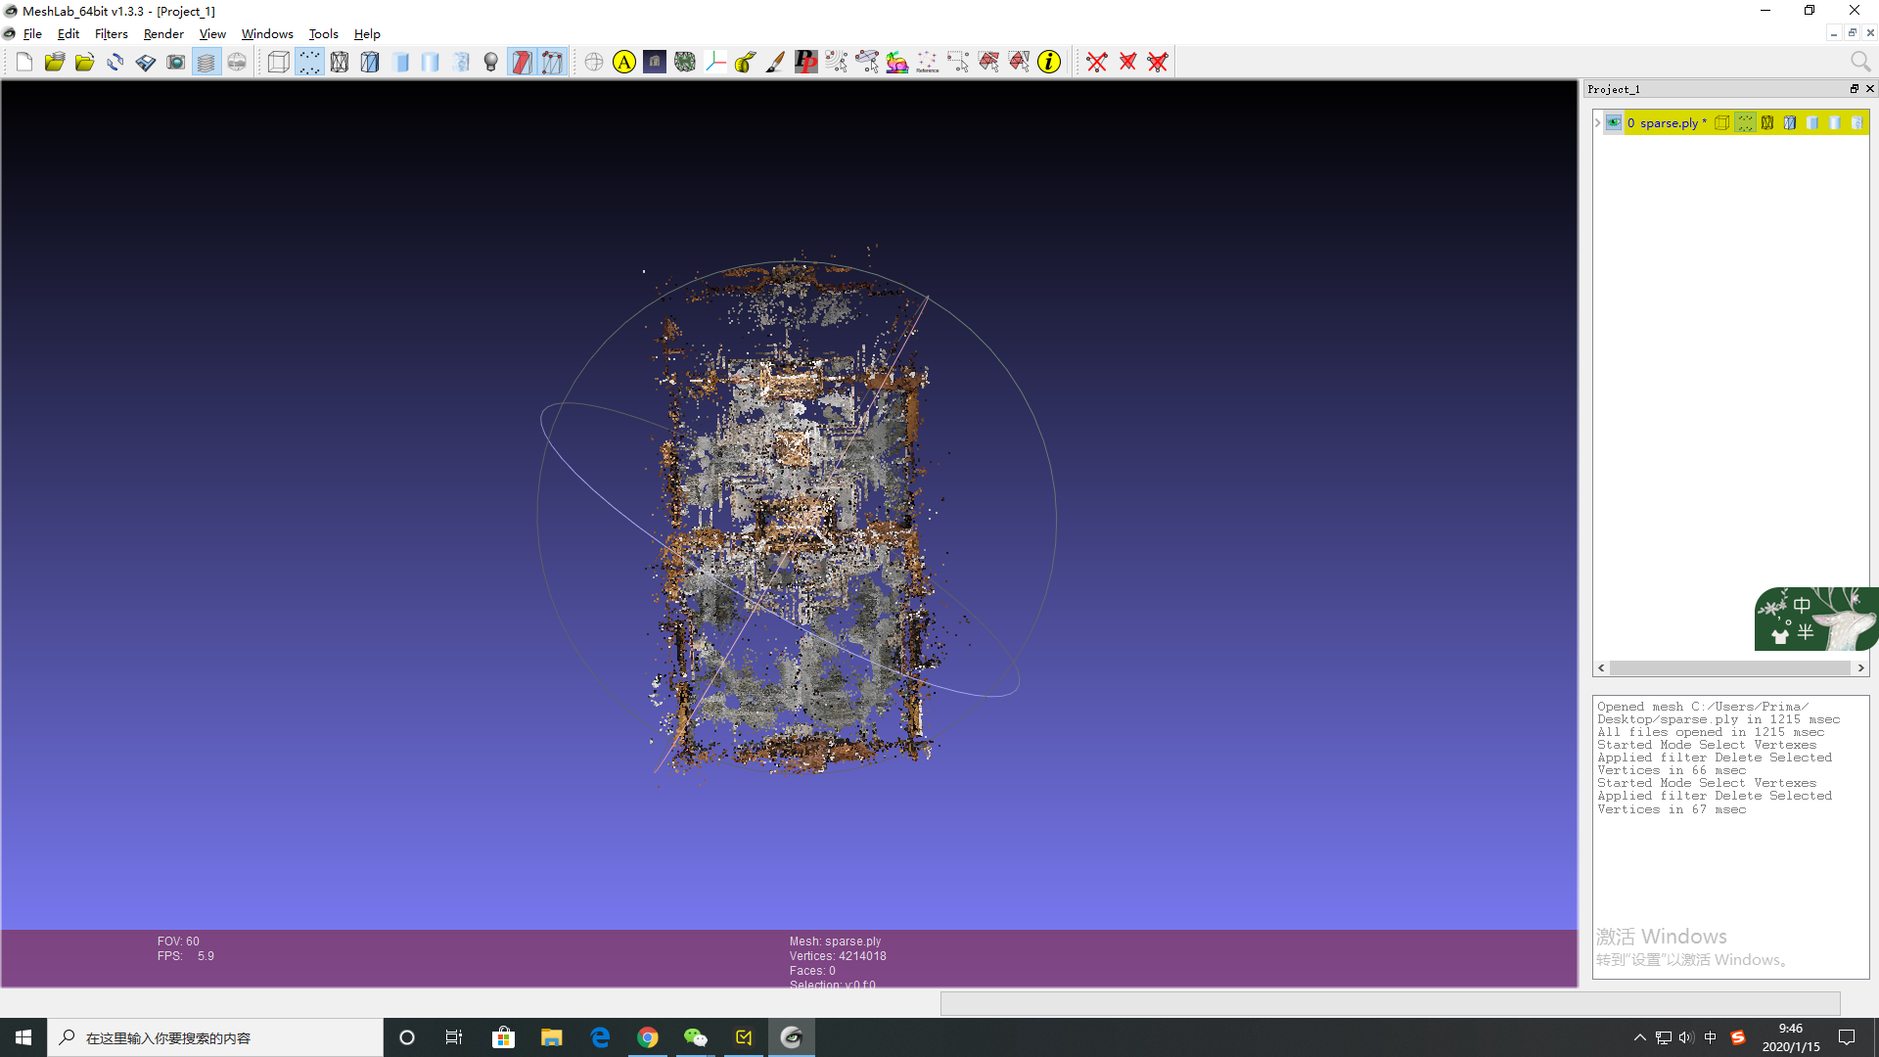
Task: Open Chrome from the taskbar
Action: point(648,1037)
